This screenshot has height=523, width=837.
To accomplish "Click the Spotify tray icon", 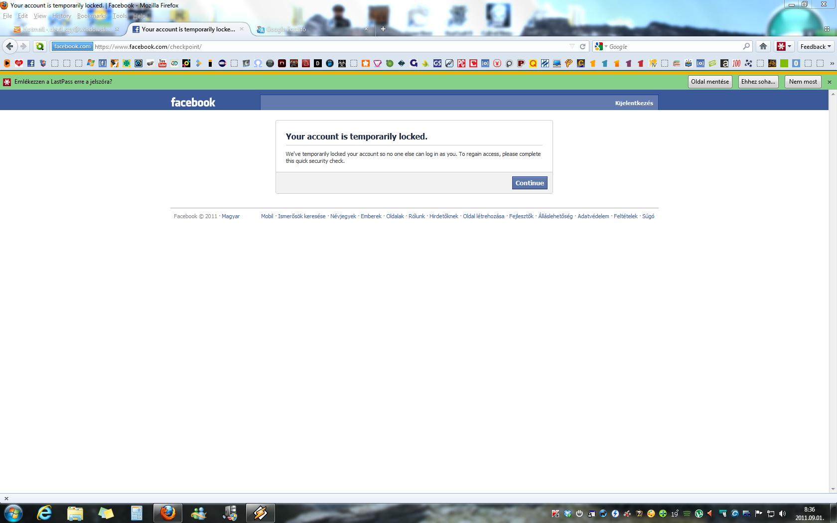I will (687, 514).
